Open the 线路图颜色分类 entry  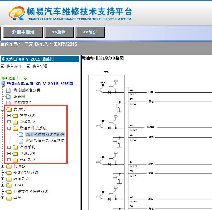[27, 90]
